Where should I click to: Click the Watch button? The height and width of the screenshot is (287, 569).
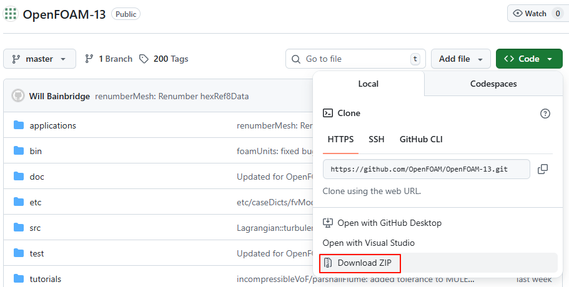tap(530, 14)
